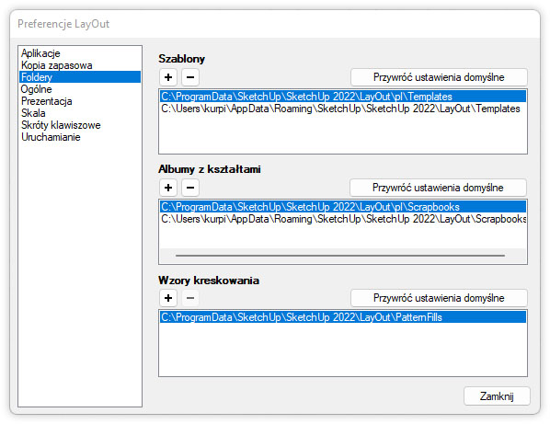Click minus button under Wzory kreskowania

pyautogui.click(x=190, y=298)
